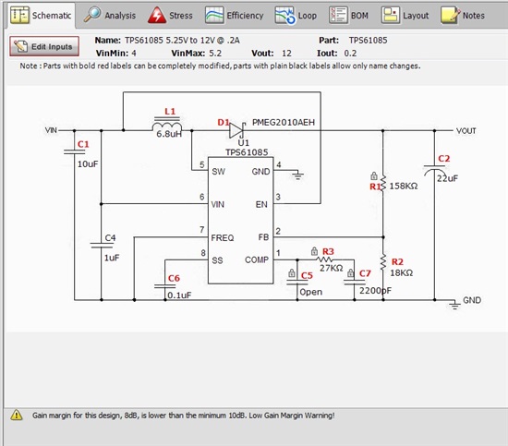Click the Vout value 12
Image resolution: width=508 pixels, height=446 pixels.
286,54
